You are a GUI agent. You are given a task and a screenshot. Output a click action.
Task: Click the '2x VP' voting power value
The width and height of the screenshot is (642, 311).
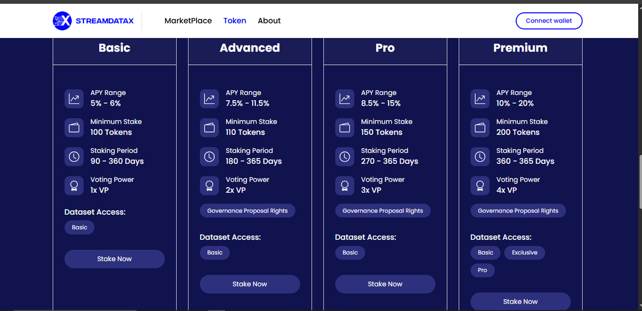coord(236,191)
